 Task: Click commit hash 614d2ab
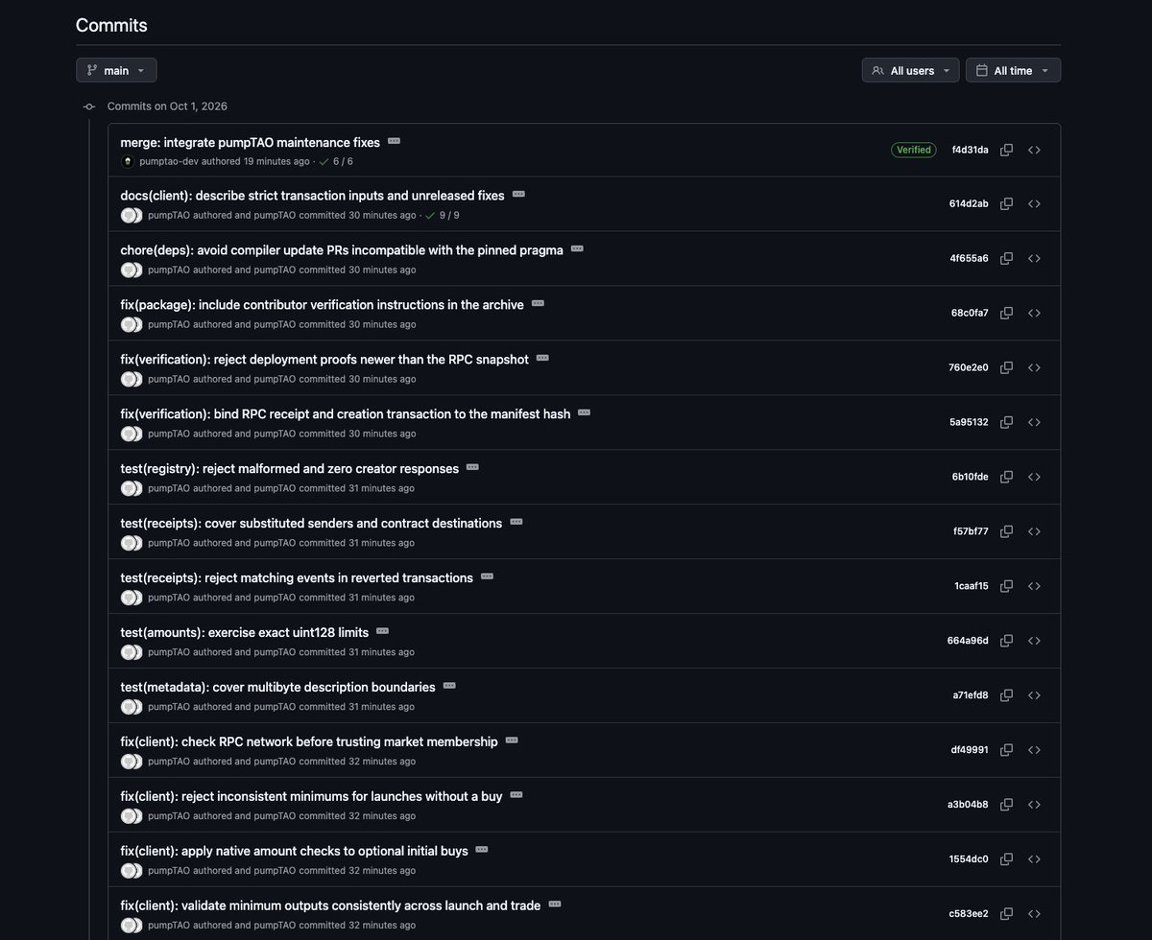click(x=970, y=204)
